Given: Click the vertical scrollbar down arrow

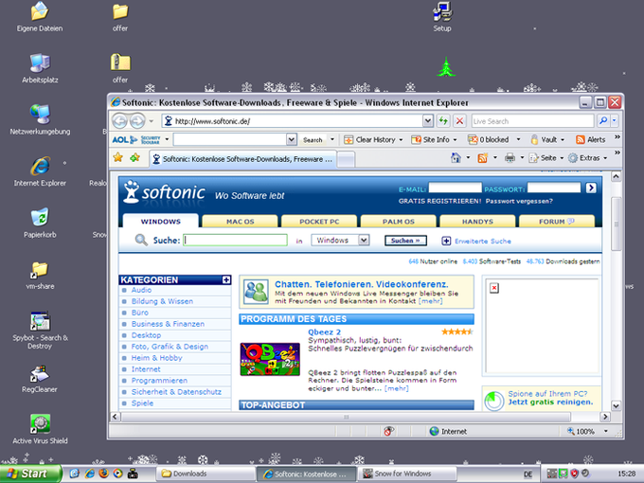Looking at the screenshot, I should tap(616, 405).
